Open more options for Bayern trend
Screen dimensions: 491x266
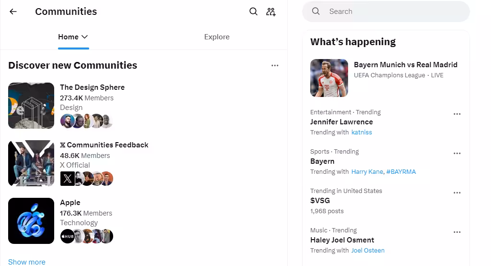point(457,153)
